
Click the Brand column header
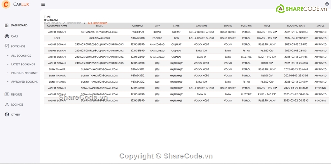[228, 26]
